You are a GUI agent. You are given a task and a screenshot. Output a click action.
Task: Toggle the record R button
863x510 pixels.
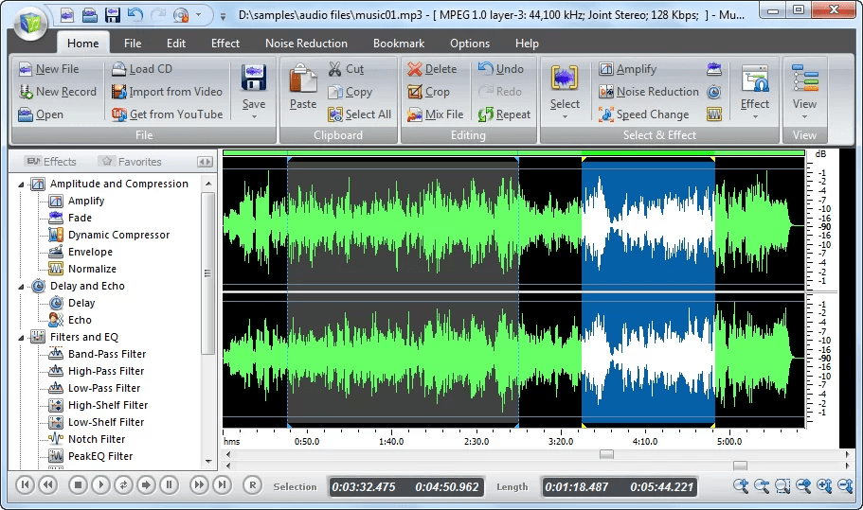252,484
